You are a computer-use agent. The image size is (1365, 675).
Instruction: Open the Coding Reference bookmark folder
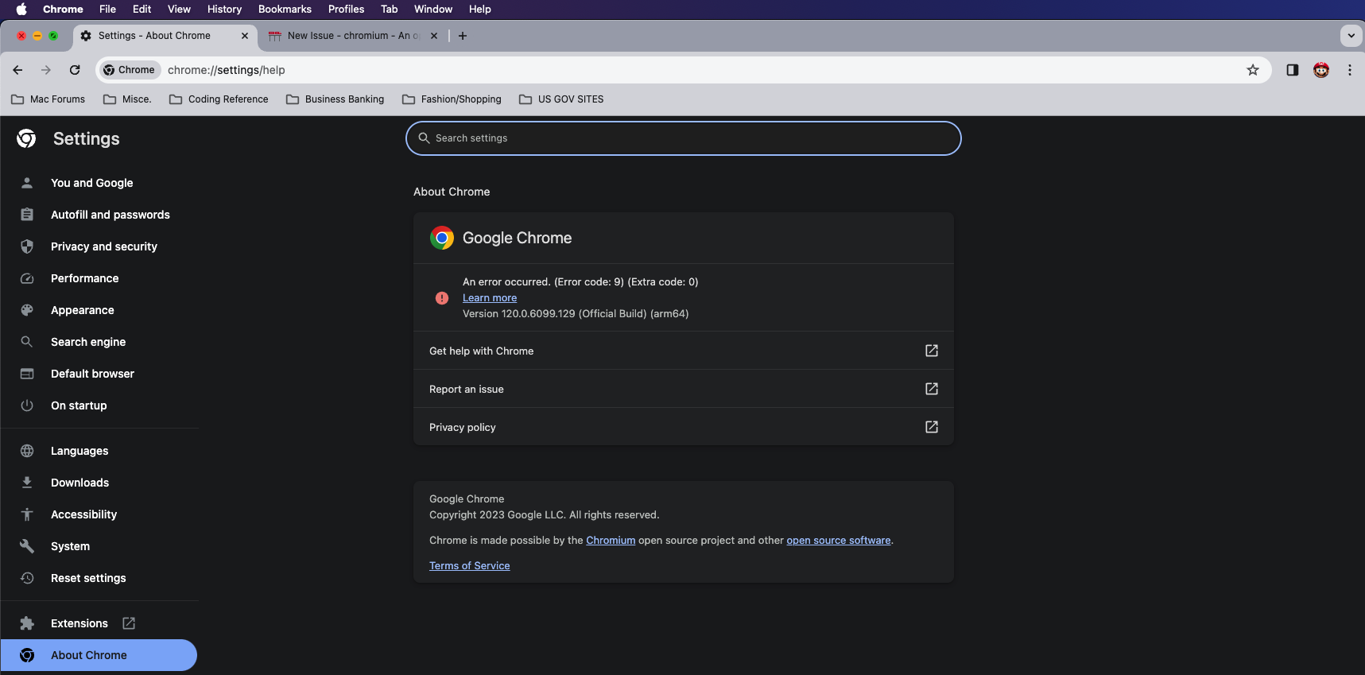219,99
